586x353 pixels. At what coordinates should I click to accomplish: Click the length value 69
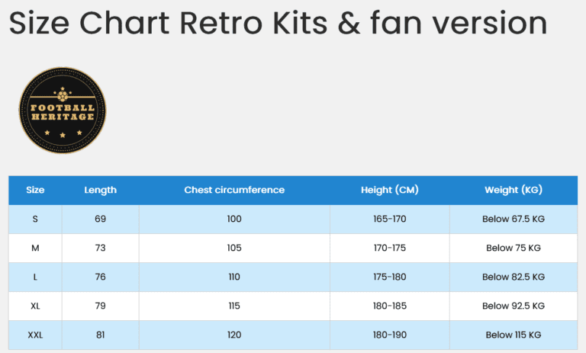click(x=100, y=219)
